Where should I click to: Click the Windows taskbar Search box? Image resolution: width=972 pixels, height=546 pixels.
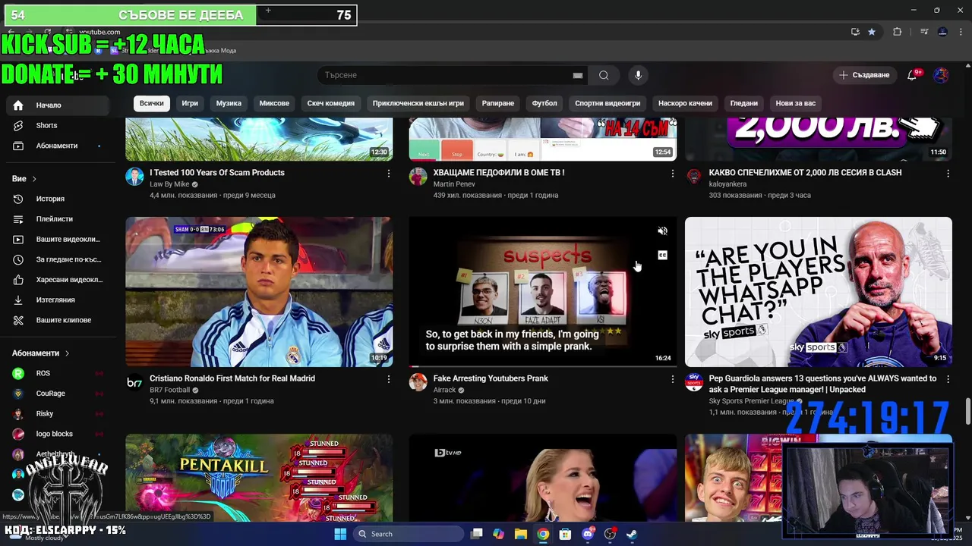click(409, 534)
